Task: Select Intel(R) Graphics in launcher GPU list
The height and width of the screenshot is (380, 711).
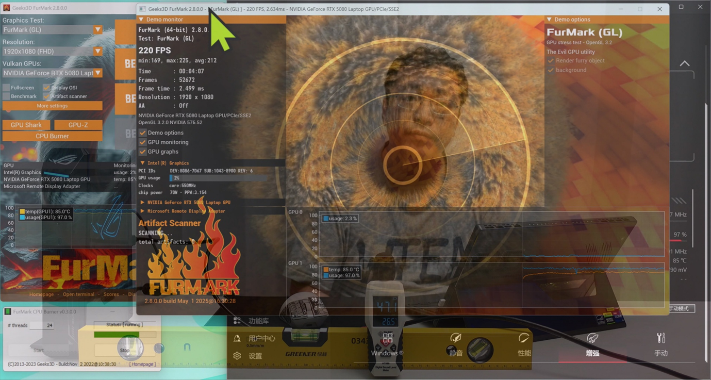Action: (x=22, y=173)
